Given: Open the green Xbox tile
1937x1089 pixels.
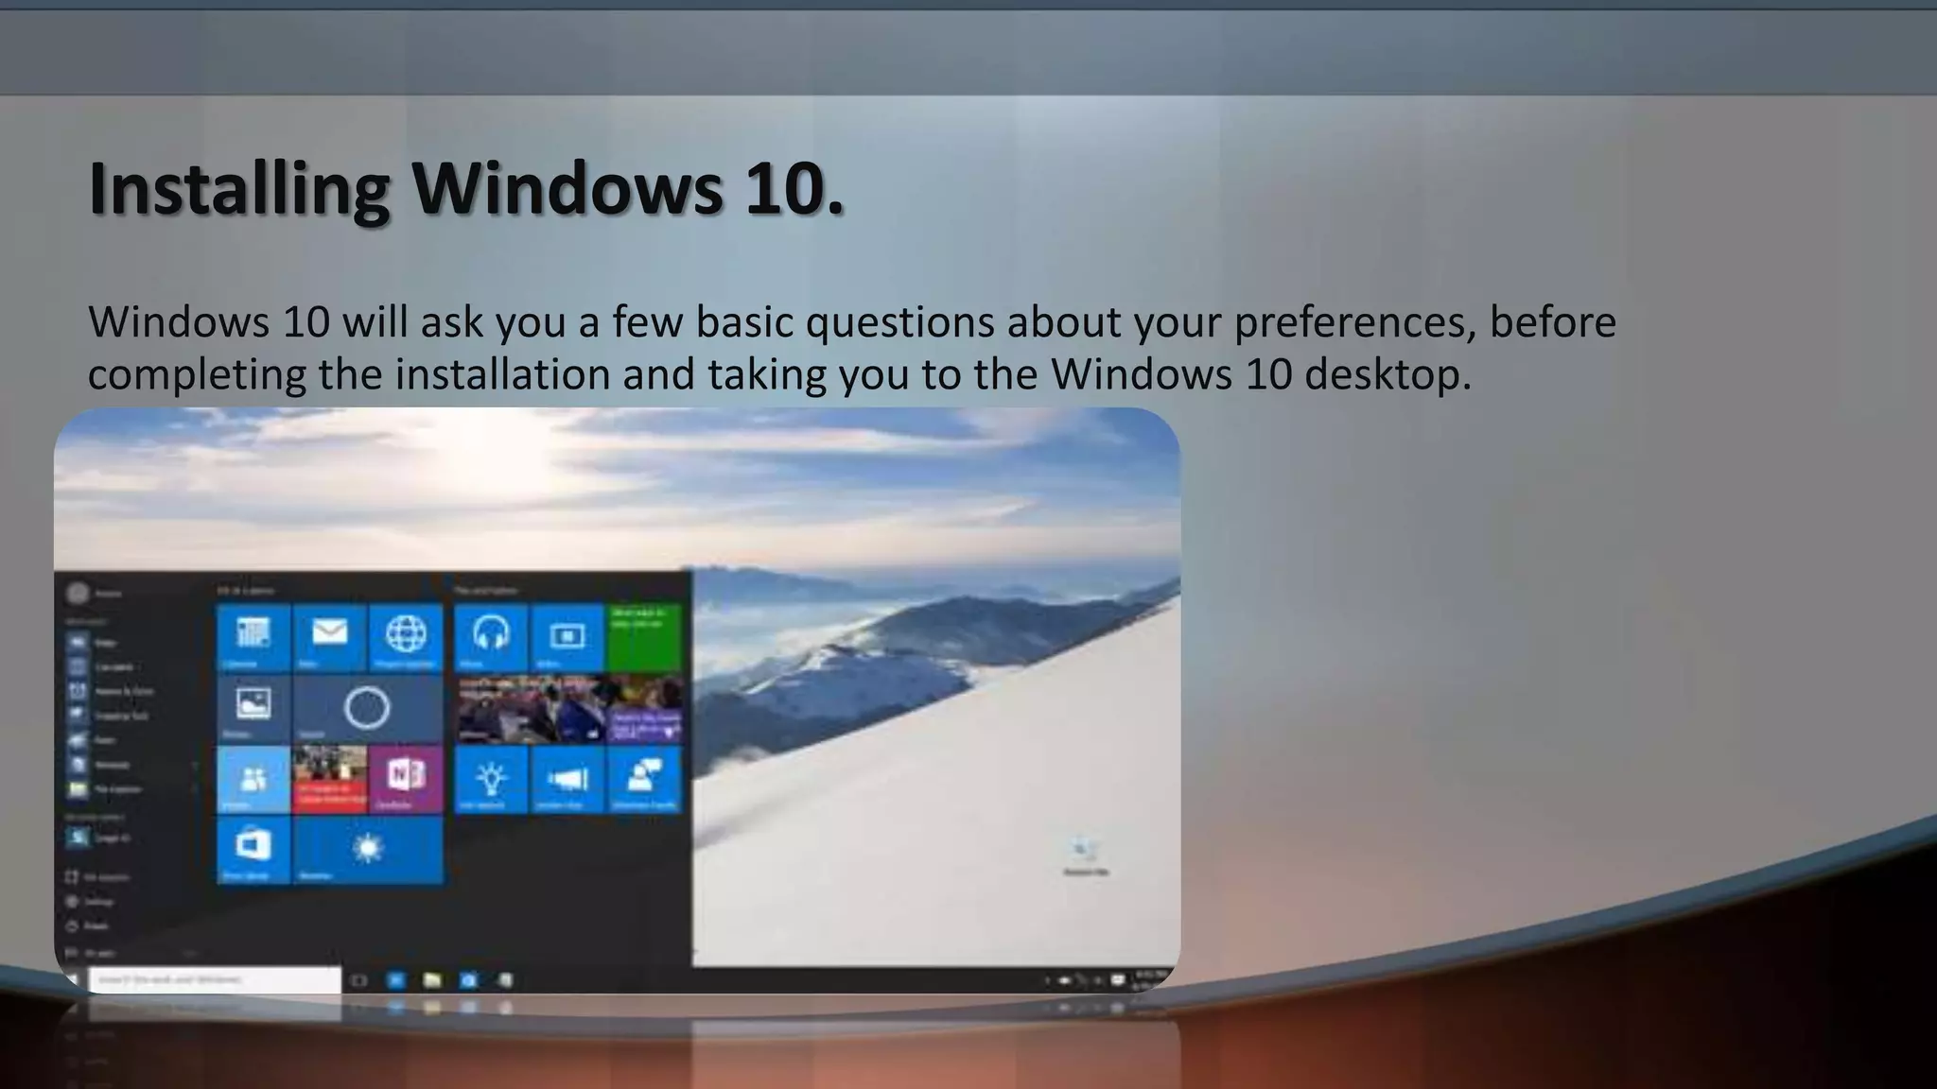Looking at the screenshot, I should click(x=644, y=637).
